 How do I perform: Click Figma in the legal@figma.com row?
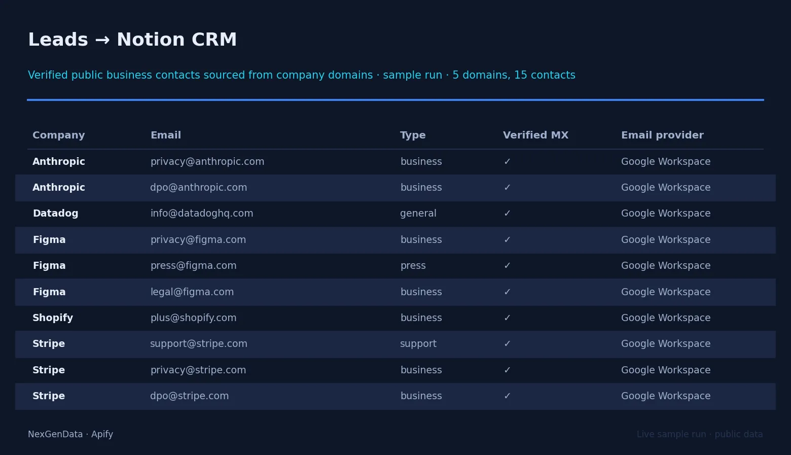click(49, 292)
